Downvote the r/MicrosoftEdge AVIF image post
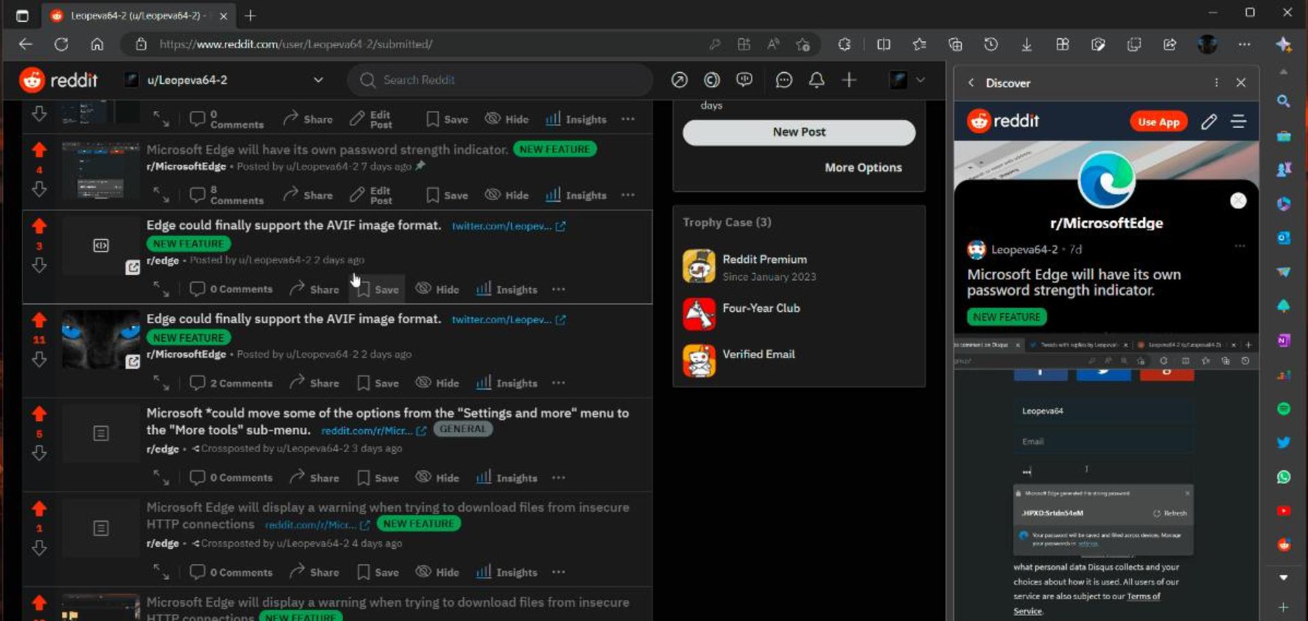The image size is (1308, 621). pos(39,360)
